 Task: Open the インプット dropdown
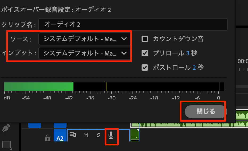(85, 53)
